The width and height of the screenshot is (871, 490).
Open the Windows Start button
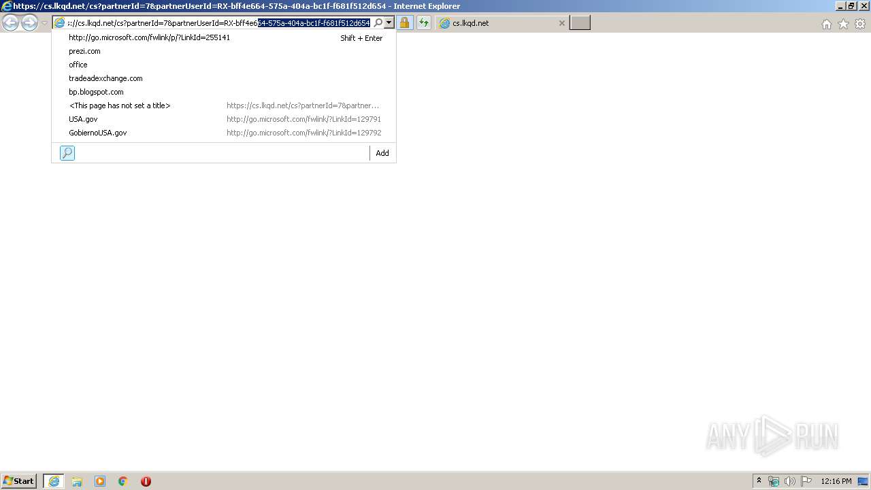19,481
